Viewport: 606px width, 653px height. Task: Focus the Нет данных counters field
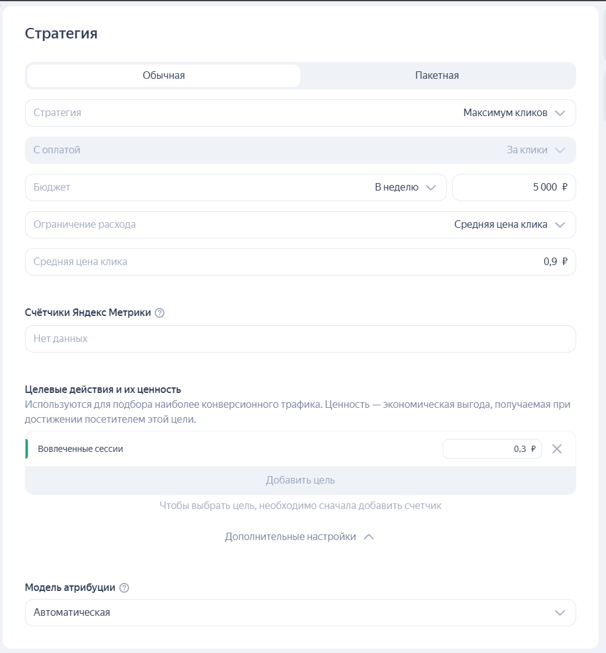tap(301, 339)
